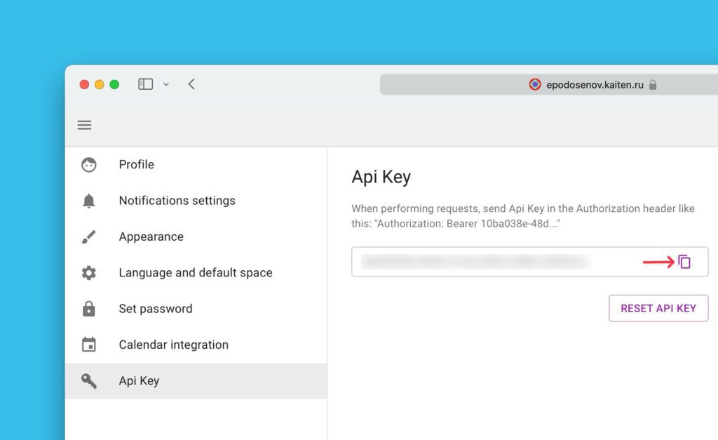Select Language and default space
Viewport: 718px width, 440px height.
[x=196, y=273]
